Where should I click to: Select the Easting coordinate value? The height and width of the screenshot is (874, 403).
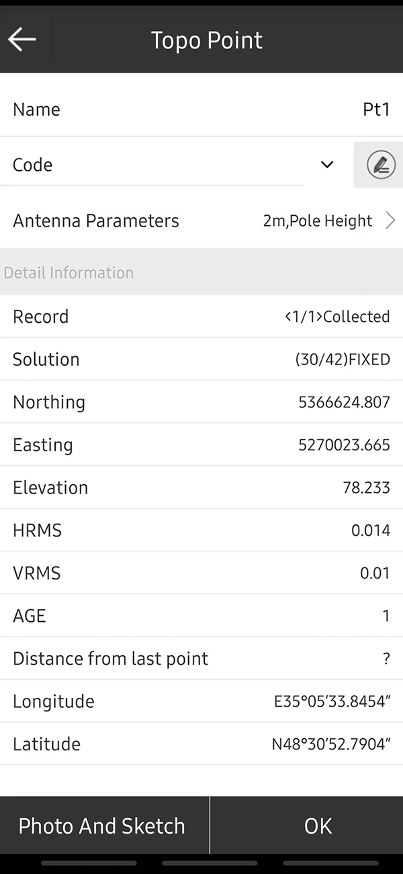click(201, 444)
